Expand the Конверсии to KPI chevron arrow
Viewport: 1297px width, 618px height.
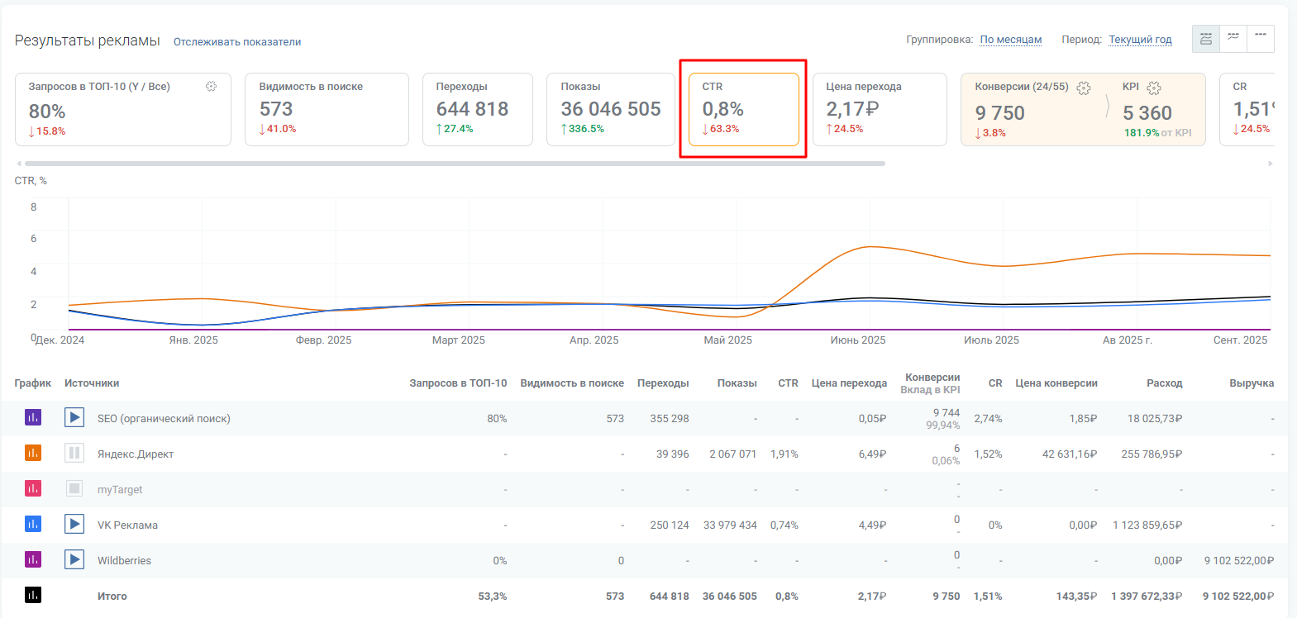(1107, 107)
